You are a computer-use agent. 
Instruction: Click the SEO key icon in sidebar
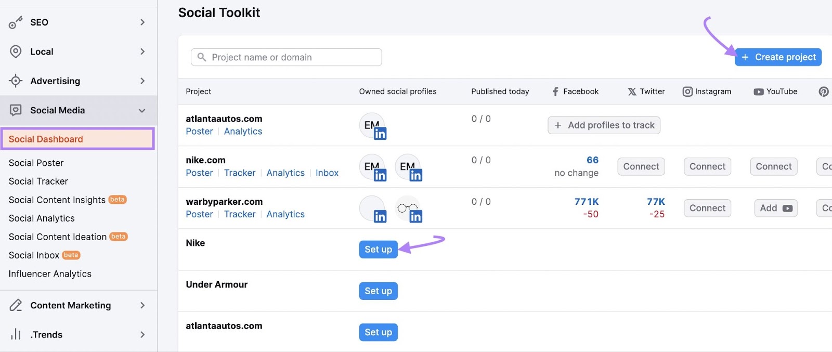click(16, 22)
